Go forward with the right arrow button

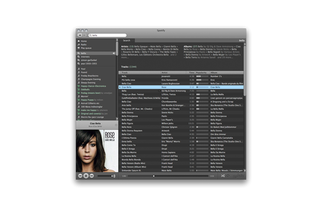(84, 35)
